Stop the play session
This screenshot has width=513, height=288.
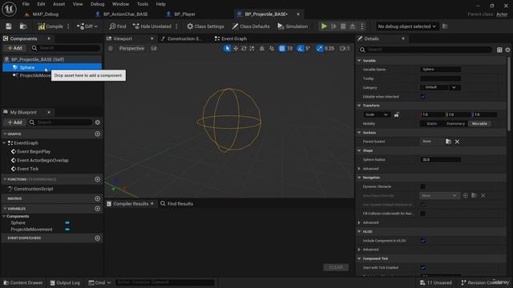(x=343, y=26)
